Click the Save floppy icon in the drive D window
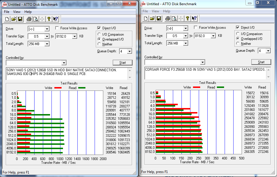 click(159, 19)
